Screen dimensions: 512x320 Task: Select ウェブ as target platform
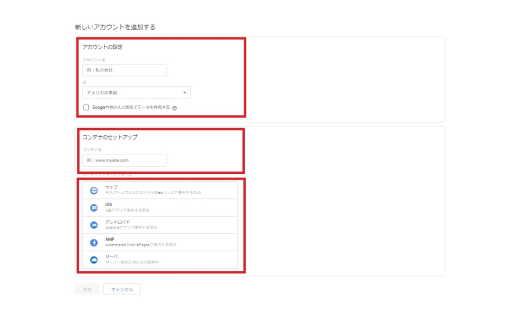click(160, 190)
